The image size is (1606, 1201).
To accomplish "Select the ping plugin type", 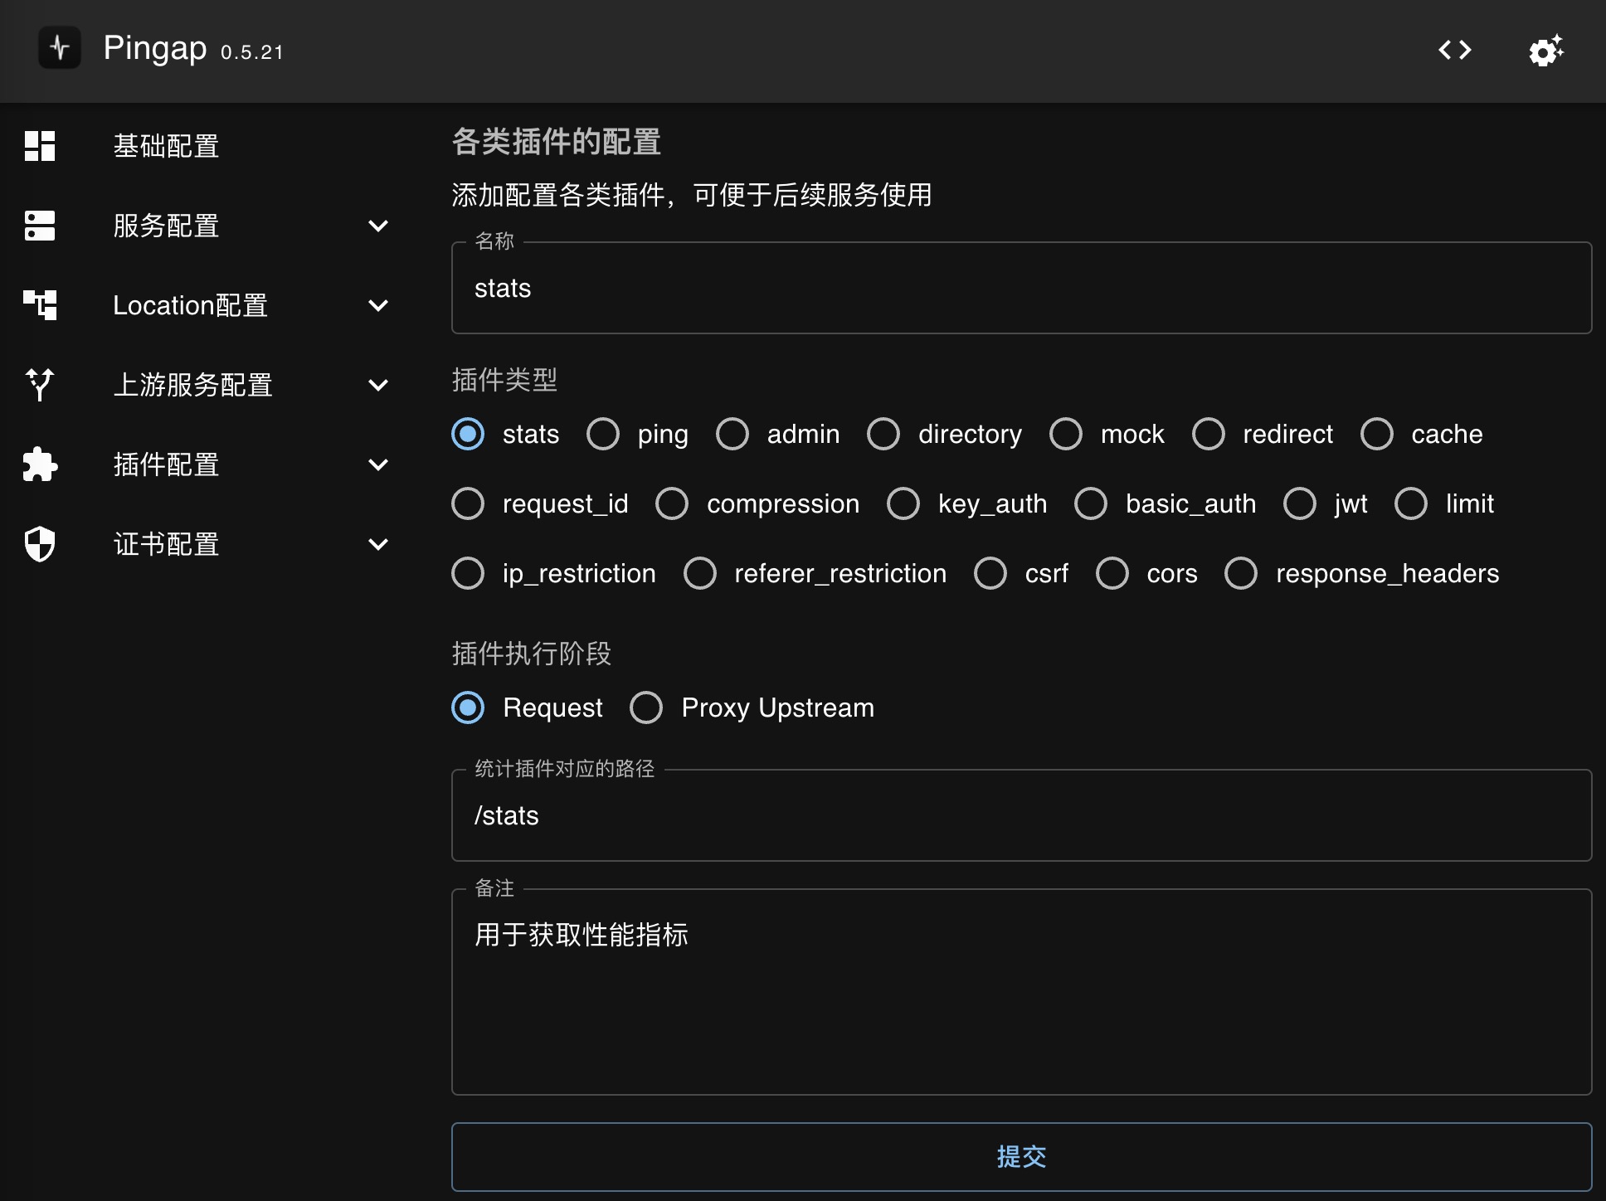I will (603, 434).
